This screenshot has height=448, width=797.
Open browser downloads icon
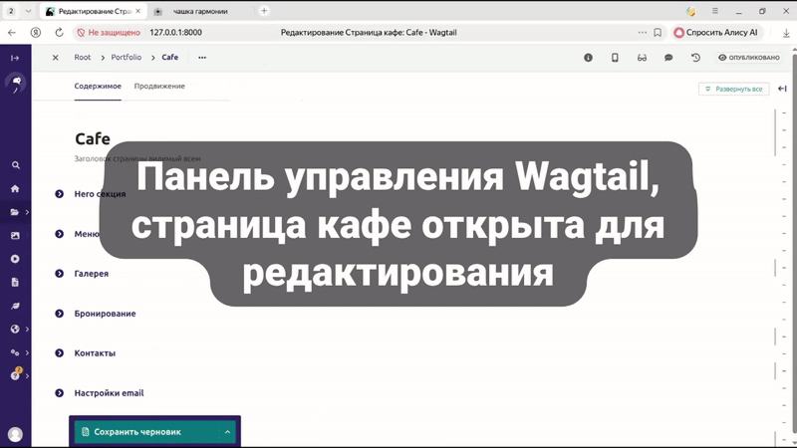pos(786,33)
